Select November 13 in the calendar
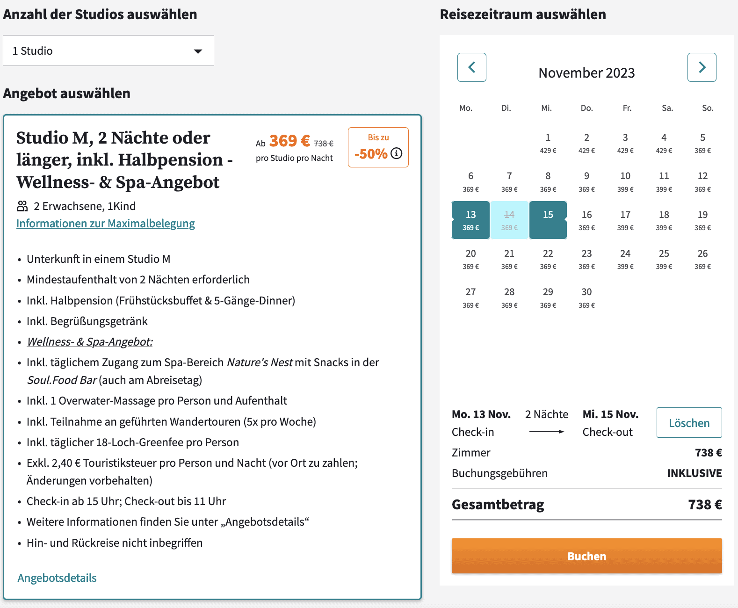The width and height of the screenshot is (738, 608). click(x=470, y=220)
